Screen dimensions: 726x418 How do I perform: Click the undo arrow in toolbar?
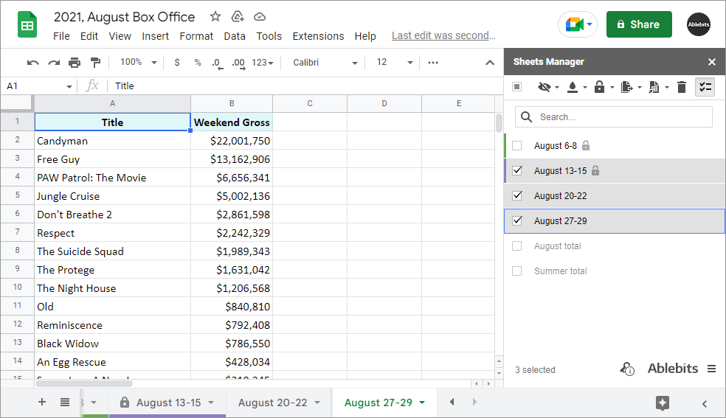click(32, 63)
